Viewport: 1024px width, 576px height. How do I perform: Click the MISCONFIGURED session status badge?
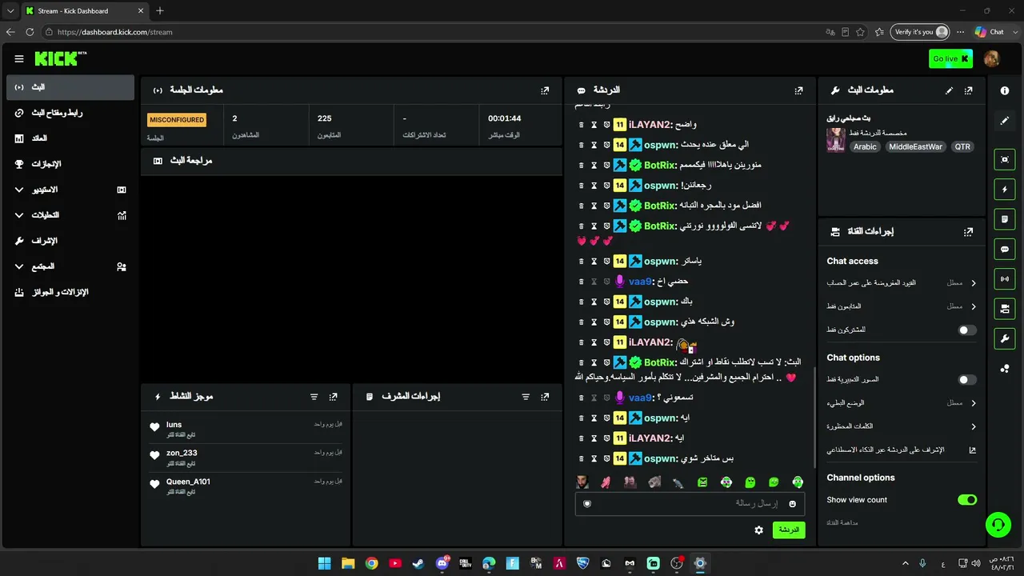[177, 120]
